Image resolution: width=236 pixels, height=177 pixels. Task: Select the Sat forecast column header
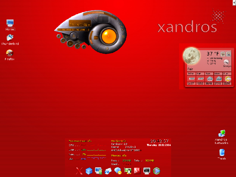[x=200, y=73]
